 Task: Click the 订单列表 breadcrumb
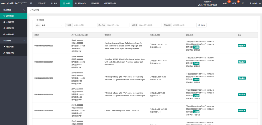(35, 10)
